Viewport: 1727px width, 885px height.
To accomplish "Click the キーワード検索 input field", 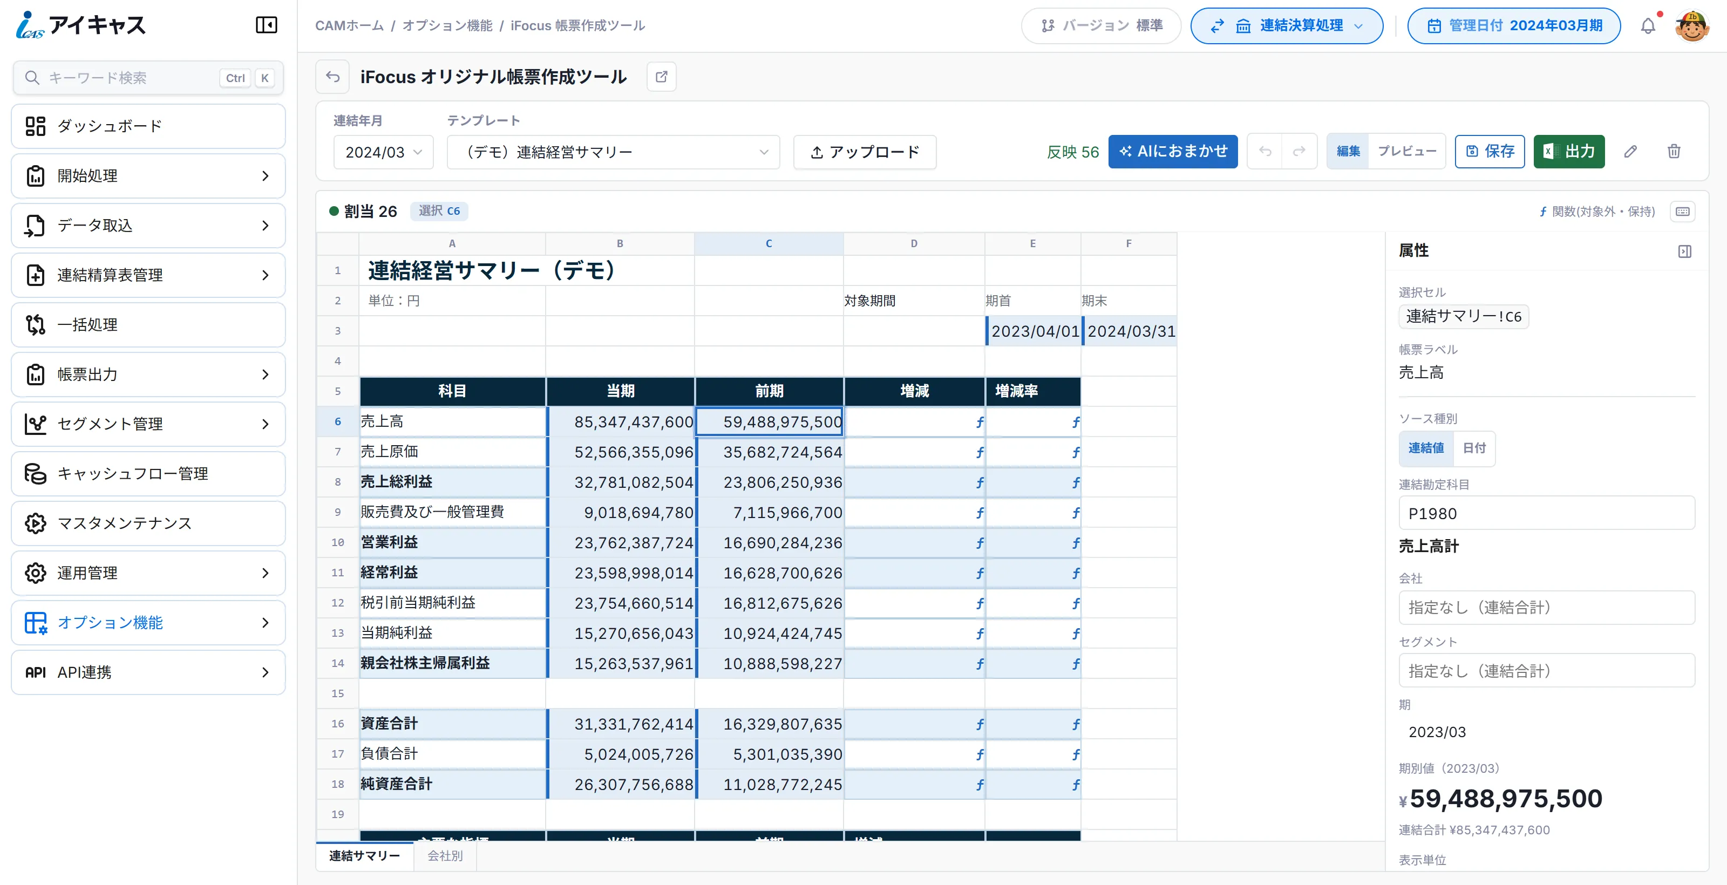I will [148, 78].
